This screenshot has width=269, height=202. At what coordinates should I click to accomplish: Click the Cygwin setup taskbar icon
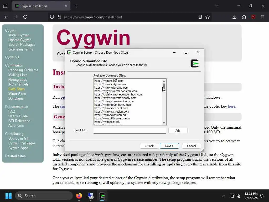(x=102, y=196)
